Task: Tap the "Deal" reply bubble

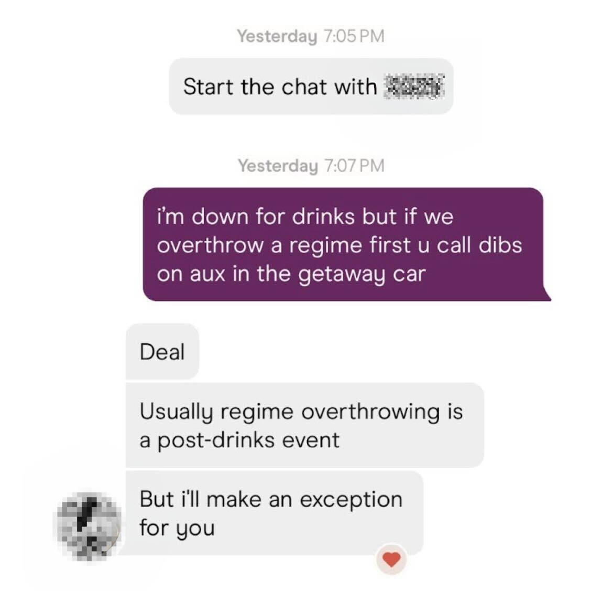Action: click(162, 351)
